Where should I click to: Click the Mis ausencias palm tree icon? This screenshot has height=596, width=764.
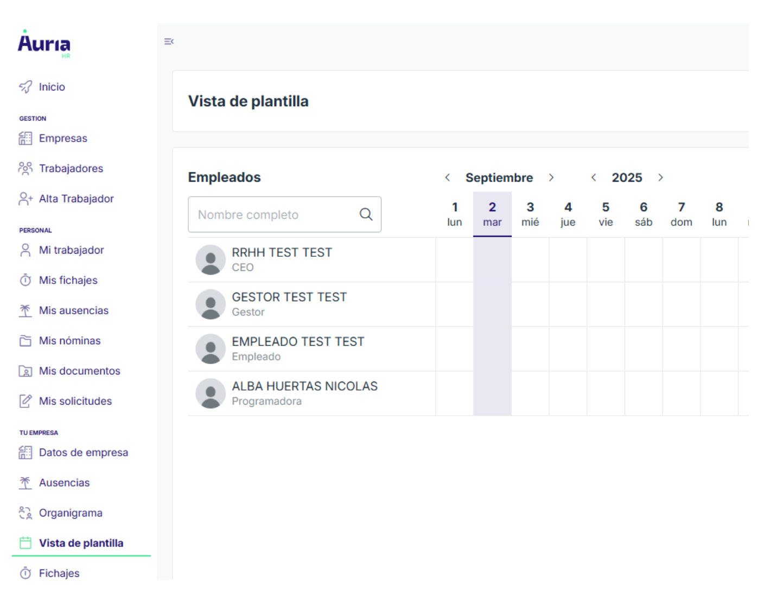coord(25,310)
